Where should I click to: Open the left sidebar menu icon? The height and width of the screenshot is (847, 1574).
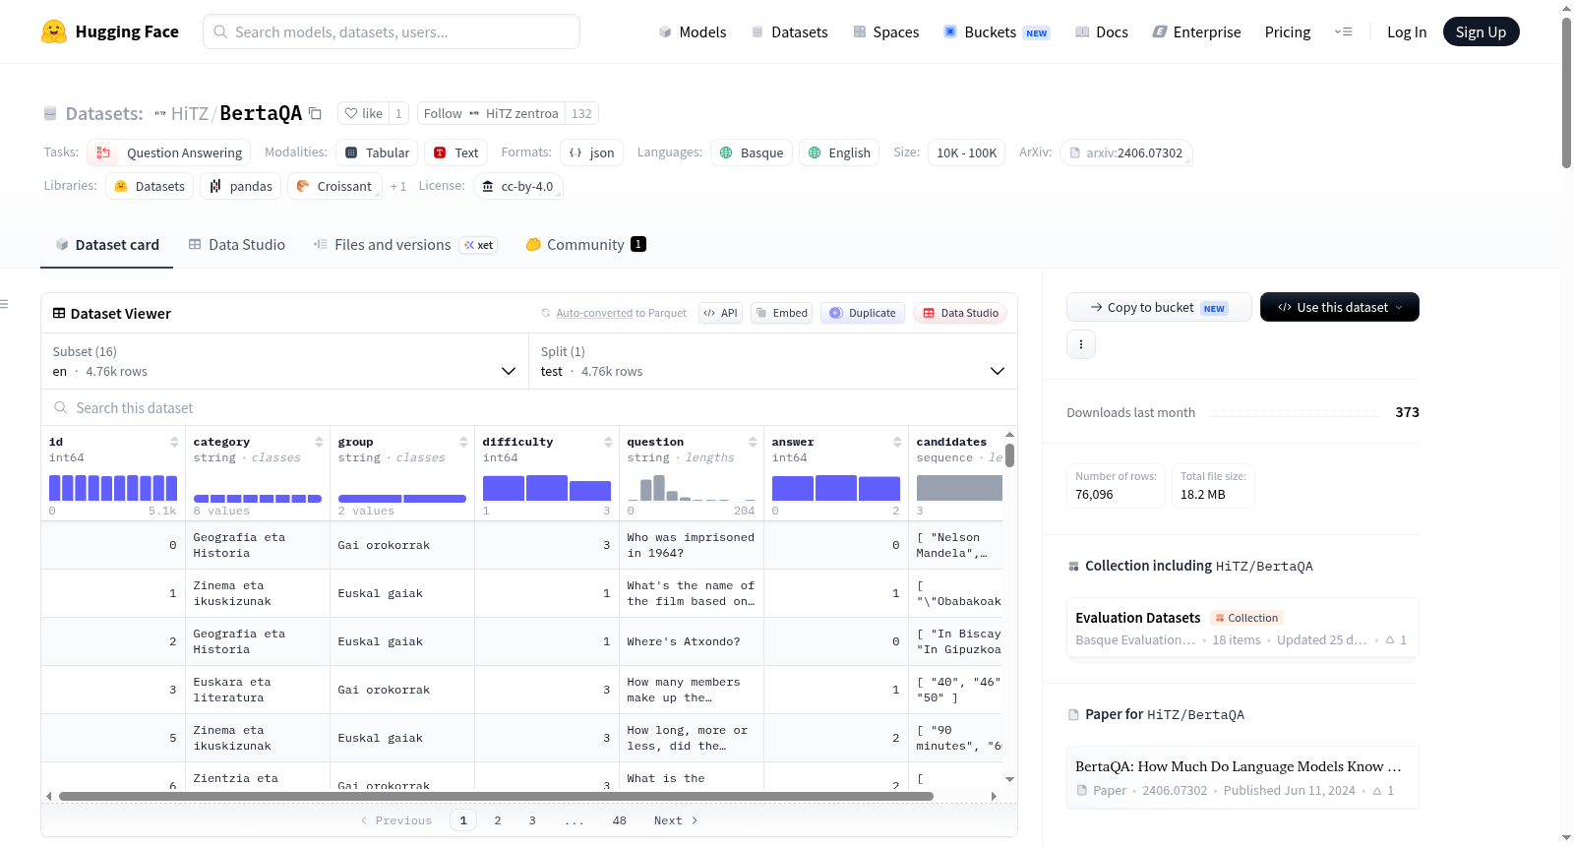click(x=4, y=304)
